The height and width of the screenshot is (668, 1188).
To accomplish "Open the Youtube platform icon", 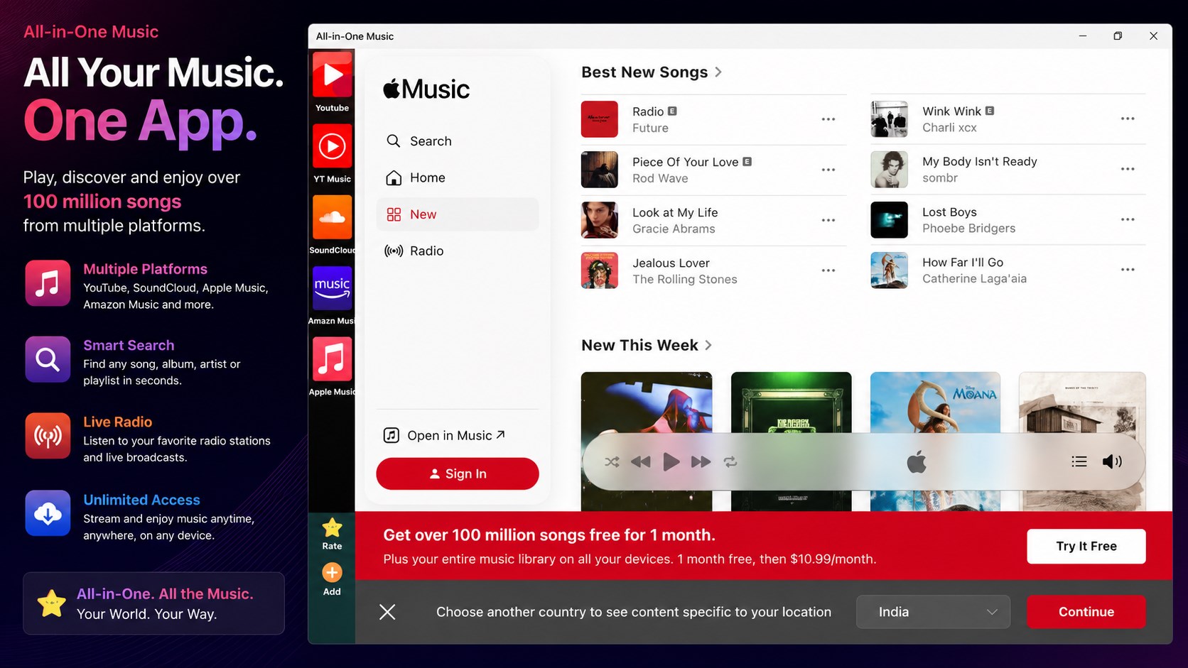I will click(x=332, y=75).
